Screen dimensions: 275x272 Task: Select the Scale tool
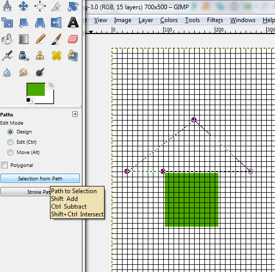click(7, 23)
